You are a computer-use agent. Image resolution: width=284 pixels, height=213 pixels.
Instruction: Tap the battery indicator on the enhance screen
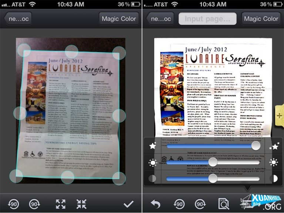click(x=278, y=4)
